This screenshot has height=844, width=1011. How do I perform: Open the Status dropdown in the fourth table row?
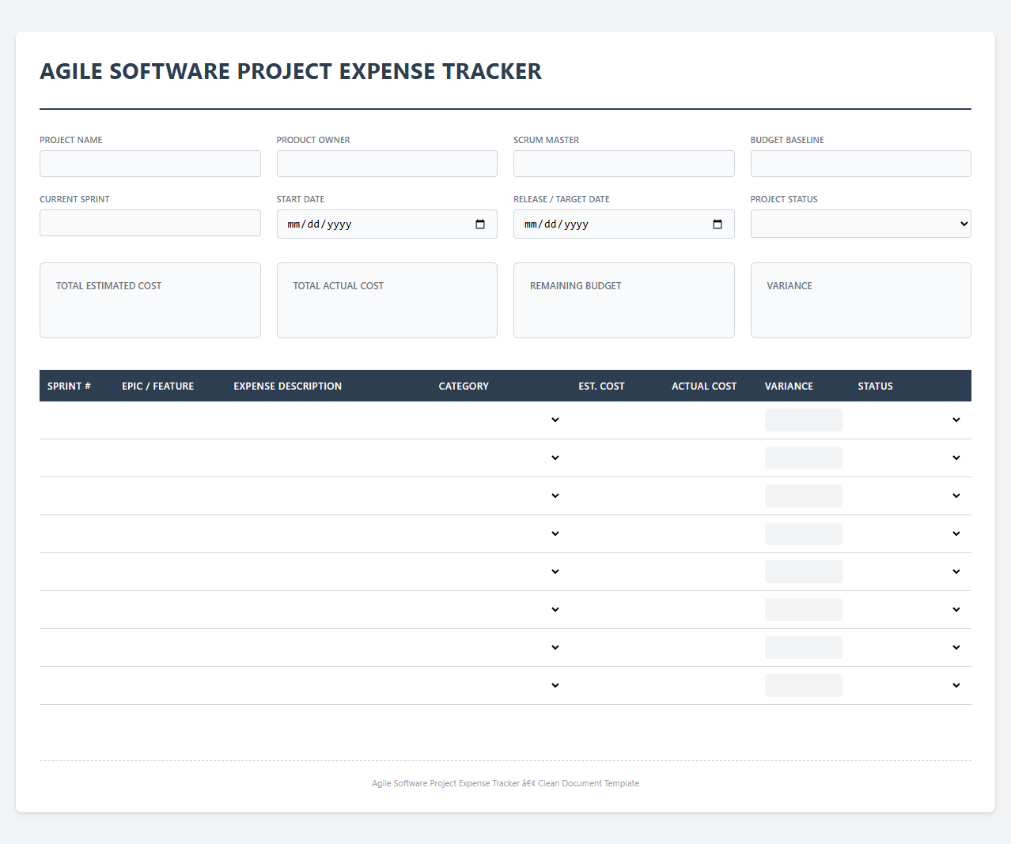911,533
